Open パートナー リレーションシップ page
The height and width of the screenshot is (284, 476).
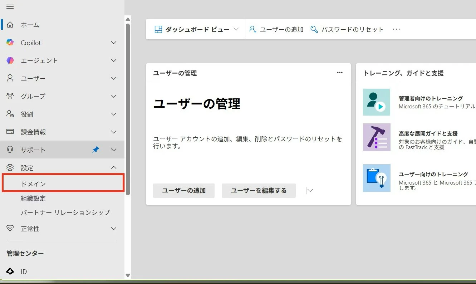[x=65, y=212]
